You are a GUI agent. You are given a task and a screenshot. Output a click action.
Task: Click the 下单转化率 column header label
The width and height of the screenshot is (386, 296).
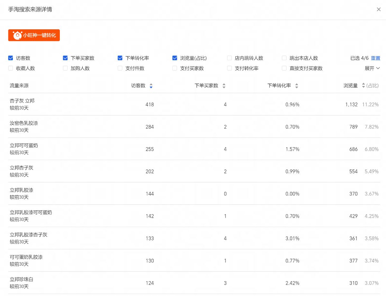tap(279, 86)
